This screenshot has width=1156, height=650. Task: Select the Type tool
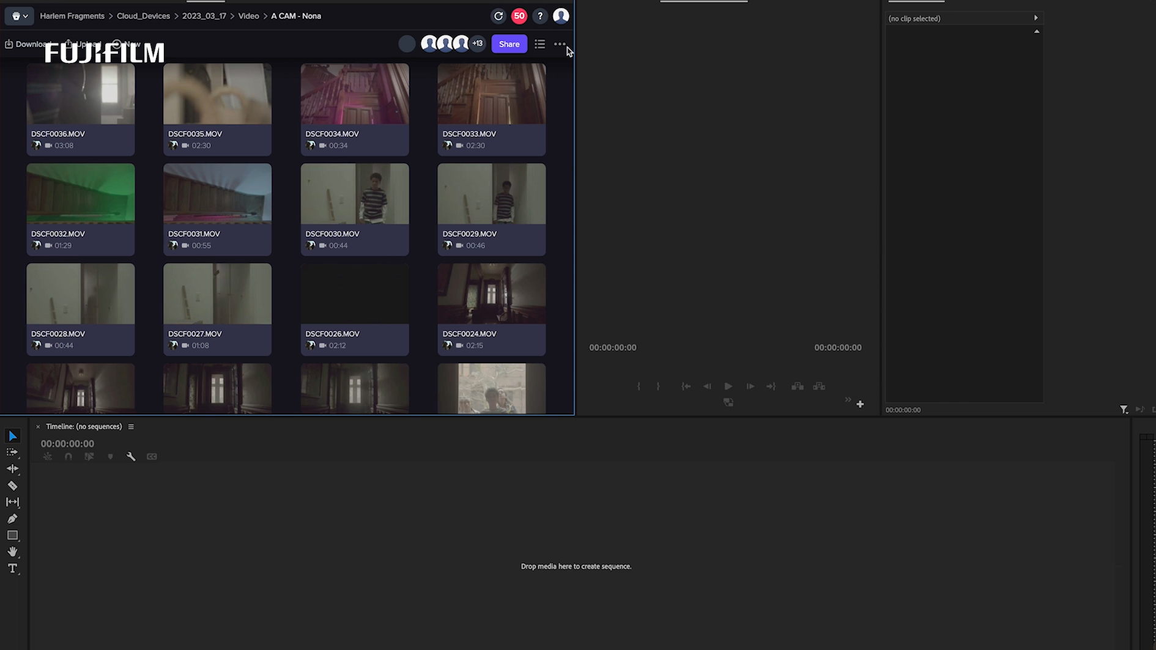tap(12, 568)
